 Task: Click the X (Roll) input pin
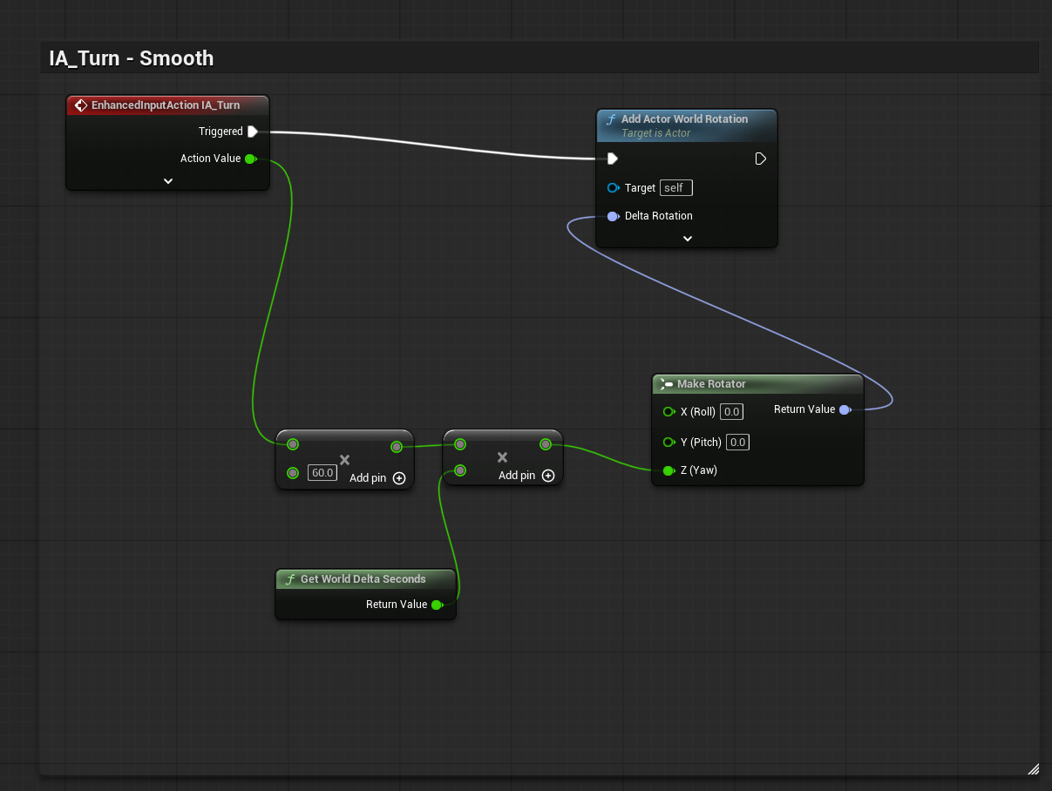pyautogui.click(x=669, y=412)
